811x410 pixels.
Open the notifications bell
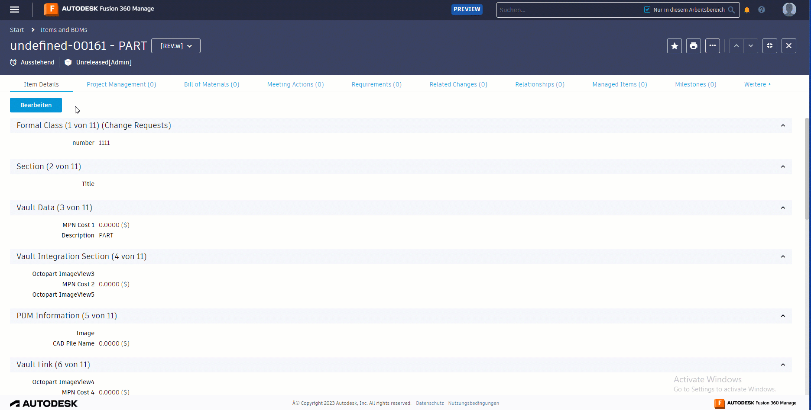click(x=747, y=10)
